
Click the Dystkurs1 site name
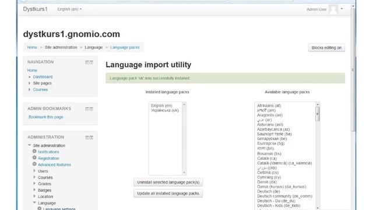click(35, 9)
